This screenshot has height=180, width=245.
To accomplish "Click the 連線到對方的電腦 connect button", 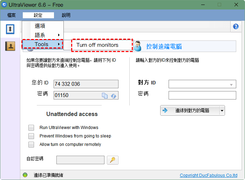I will (x=190, y=111).
